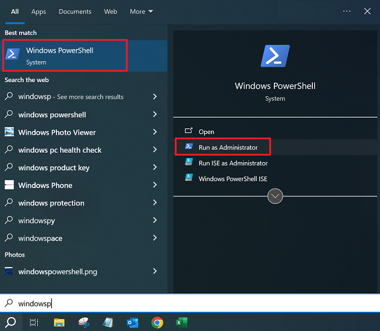
Task: Open the notepad-style app in the taskbar
Action: pyautogui.click(x=108, y=322)
